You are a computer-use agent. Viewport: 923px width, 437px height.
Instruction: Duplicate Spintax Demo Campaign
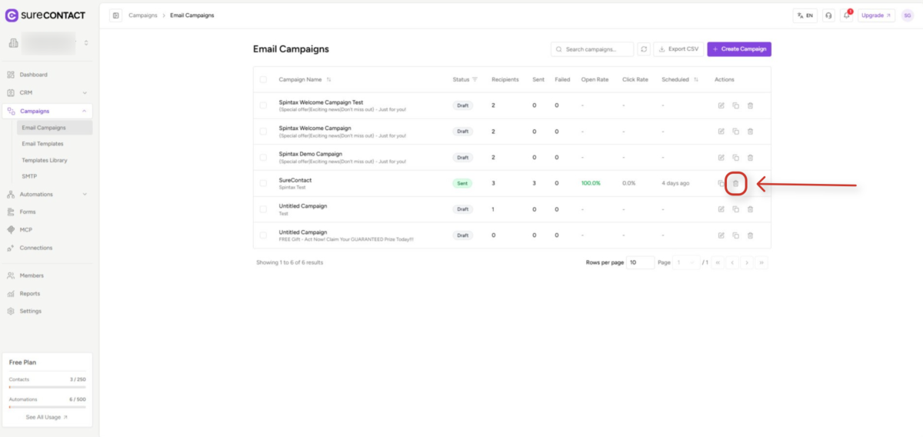(x=735, y=157)
